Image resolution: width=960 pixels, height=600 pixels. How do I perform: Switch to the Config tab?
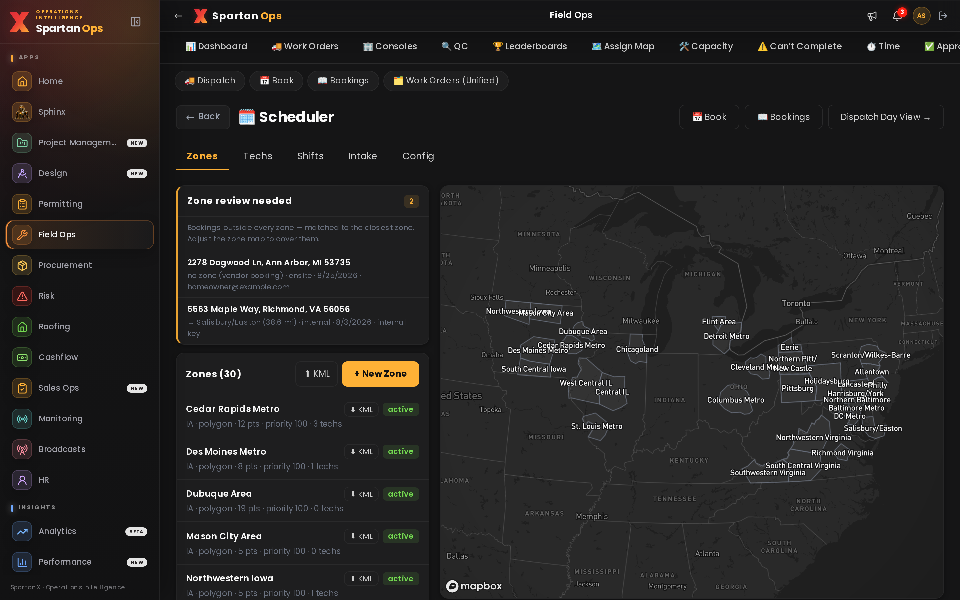[418, 156]
